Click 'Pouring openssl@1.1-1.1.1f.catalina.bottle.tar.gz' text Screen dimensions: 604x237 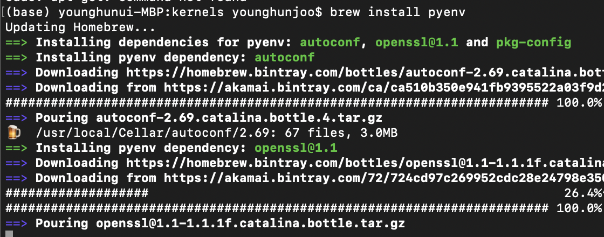[220, 223]
